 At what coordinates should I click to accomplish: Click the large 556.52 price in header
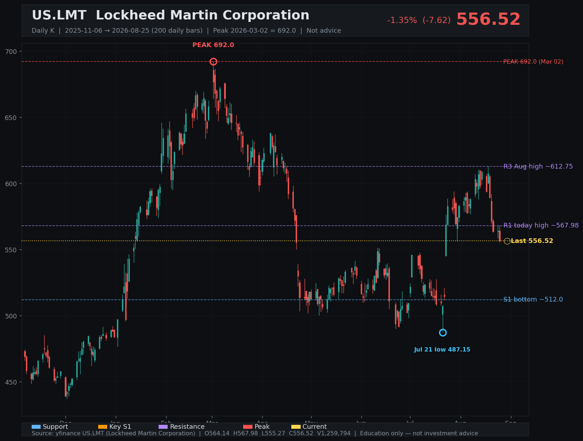pyautogui.click(x=488, y=19)
